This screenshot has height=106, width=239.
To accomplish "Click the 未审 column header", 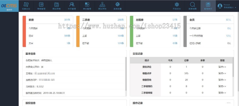I will (x=203, y=60).
